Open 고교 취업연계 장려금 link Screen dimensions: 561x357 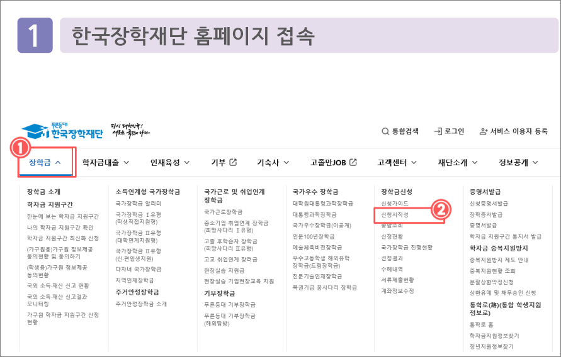click(x=231, y=260)
